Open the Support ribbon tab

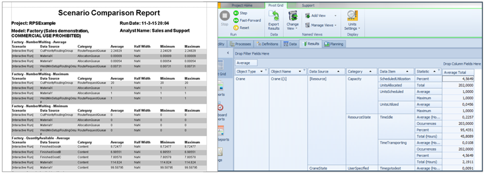[308, 5]
